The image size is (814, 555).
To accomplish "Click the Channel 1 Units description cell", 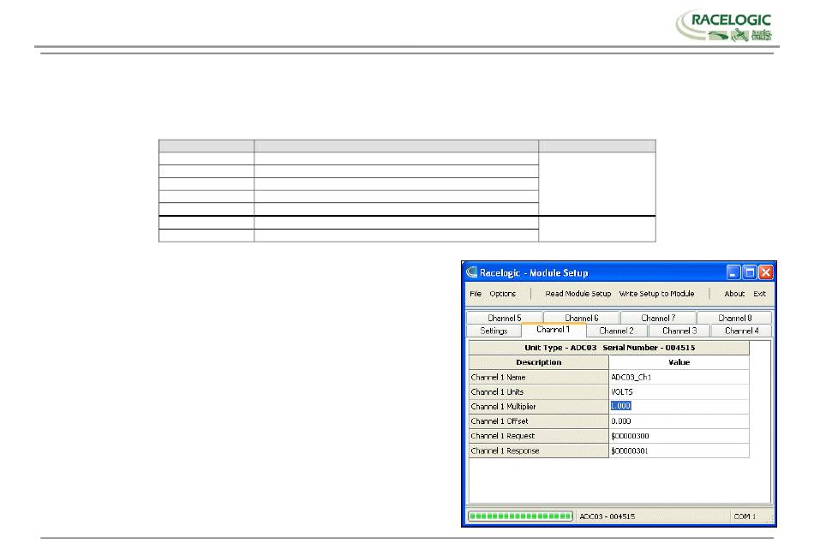I will coord(538,391).
